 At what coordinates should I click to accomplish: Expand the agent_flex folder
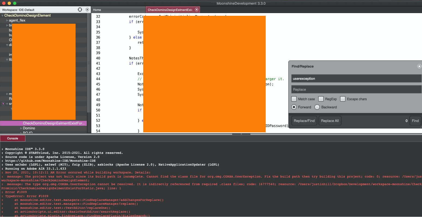point(7,20)
